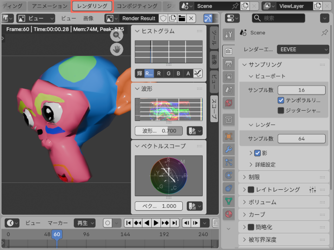Create new image copy next to Render Result
334x250 pixels.
pyautogui.click(x=172, y=19)
